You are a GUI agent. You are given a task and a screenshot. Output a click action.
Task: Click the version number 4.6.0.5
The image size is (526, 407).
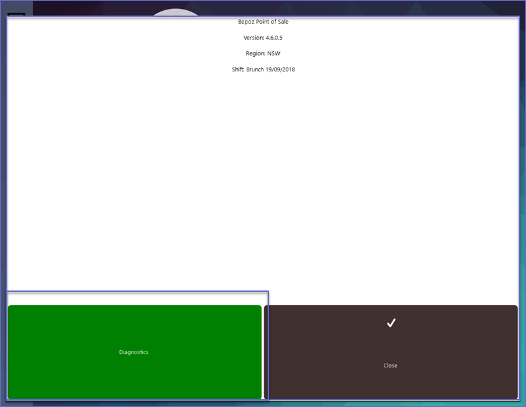[274, 38]
